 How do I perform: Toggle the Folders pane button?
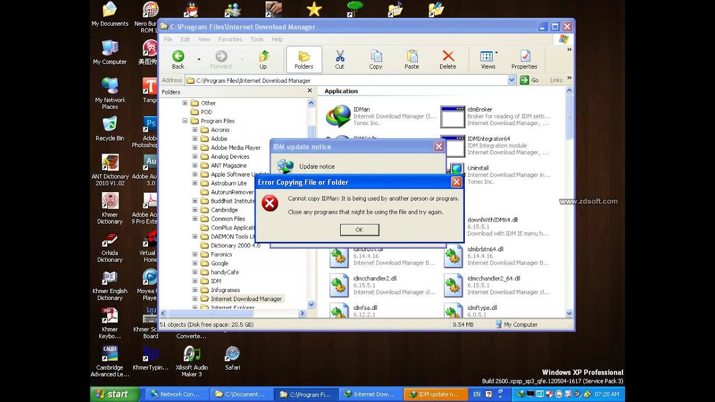pyautogui.click(x=304, y=60)
